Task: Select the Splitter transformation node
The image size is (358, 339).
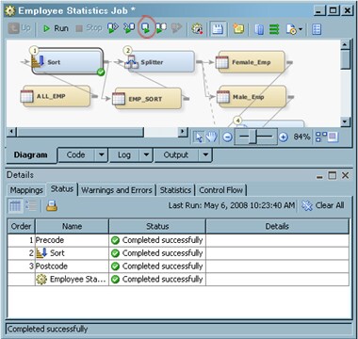Action: (160, 61)
